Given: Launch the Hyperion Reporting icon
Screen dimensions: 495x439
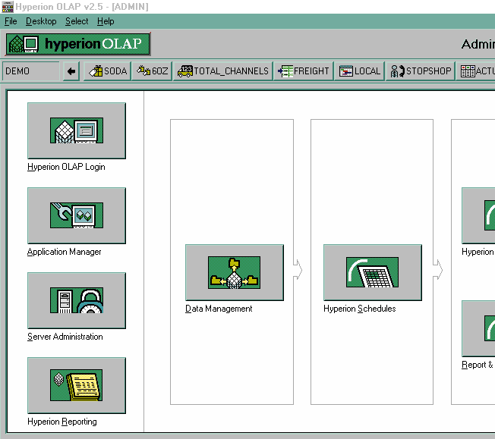Looking at the screenshot, I should [77, 385].
